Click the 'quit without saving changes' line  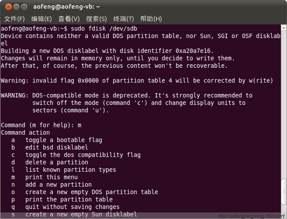point(72,207)
